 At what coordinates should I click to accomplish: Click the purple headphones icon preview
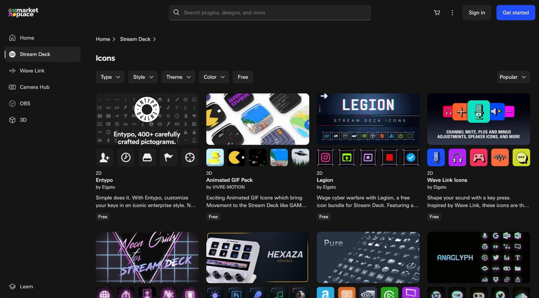(457, 157)
